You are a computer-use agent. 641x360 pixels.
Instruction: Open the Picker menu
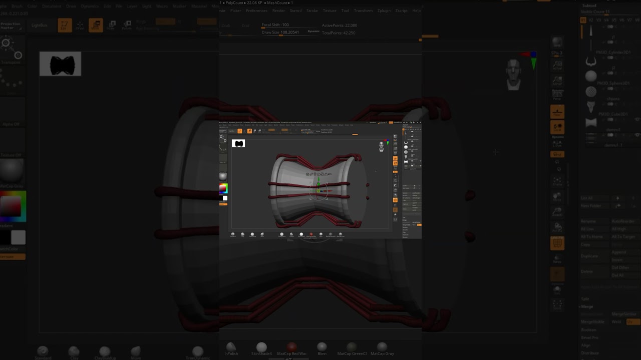(x=235, y=10)
